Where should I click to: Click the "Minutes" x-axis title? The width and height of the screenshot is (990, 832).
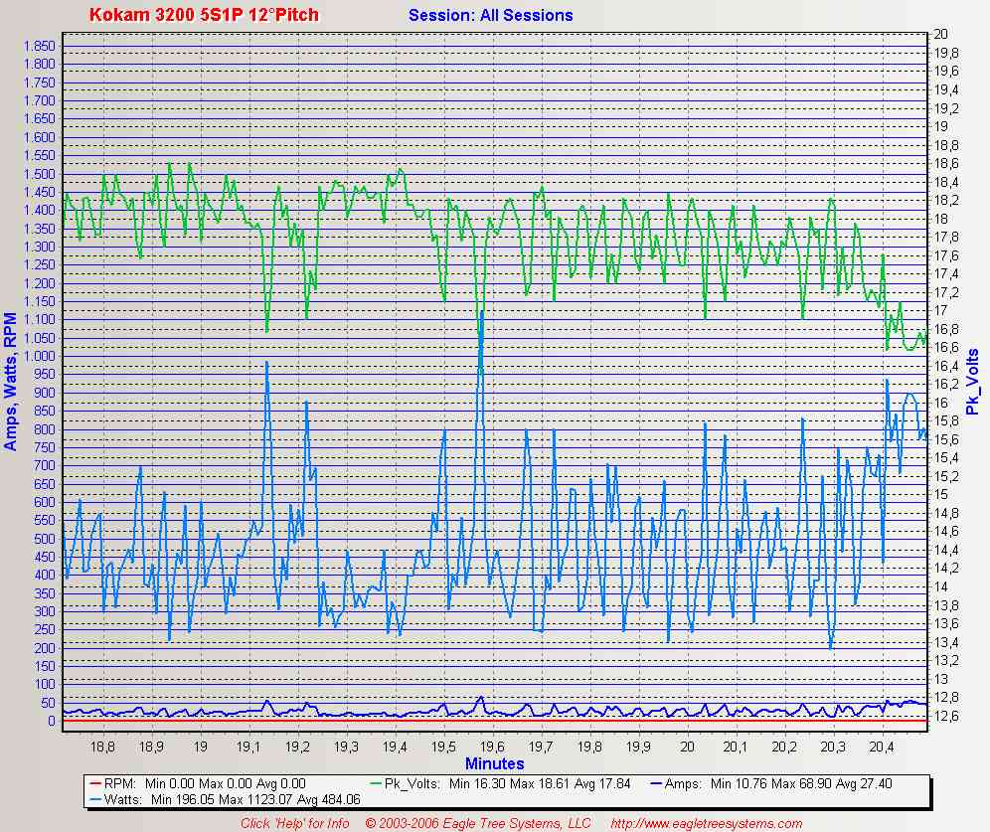pos(494,763)
